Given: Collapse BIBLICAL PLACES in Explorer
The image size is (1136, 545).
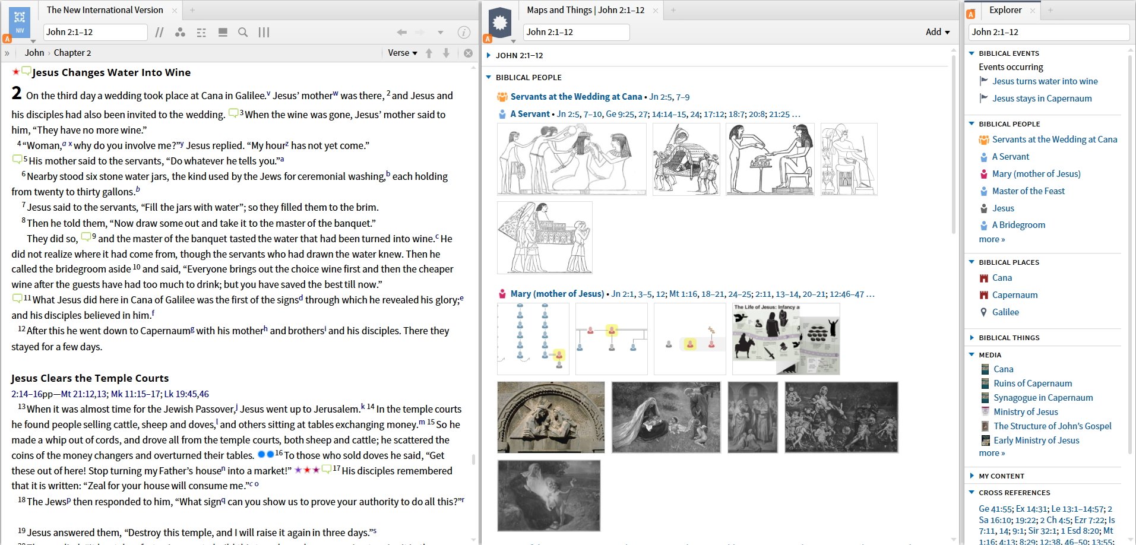Looking at the screenshot, I should coord(972,262).
